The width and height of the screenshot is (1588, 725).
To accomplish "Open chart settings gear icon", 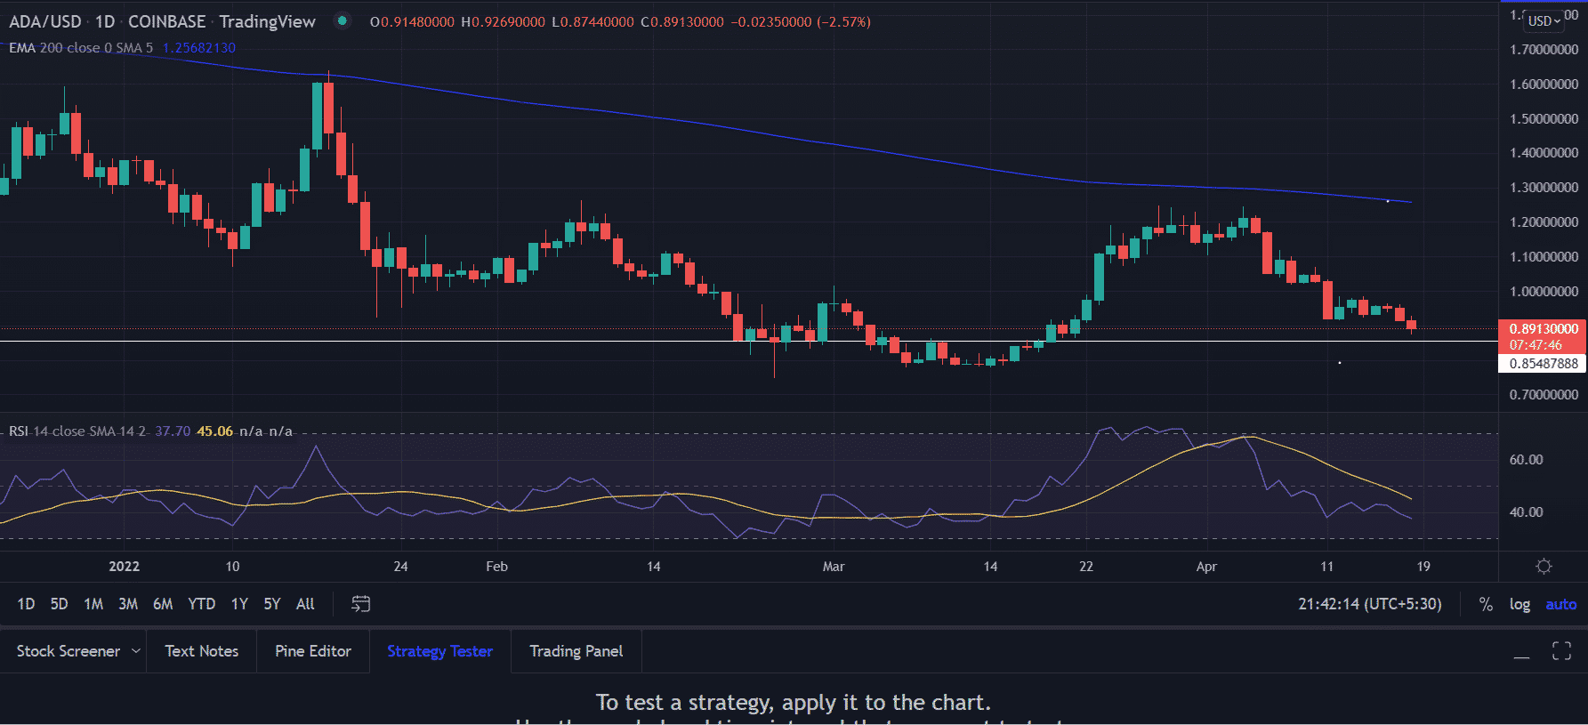I will (1544, 567).
